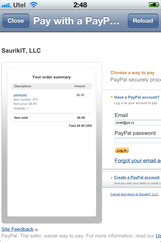Expand the 'Create a PayPal account' section

click(112, 178)
